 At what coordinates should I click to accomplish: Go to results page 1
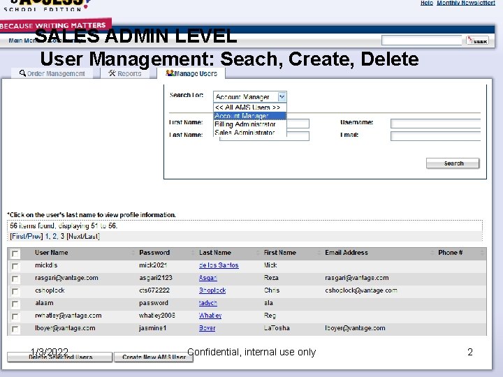pos(47,236)
